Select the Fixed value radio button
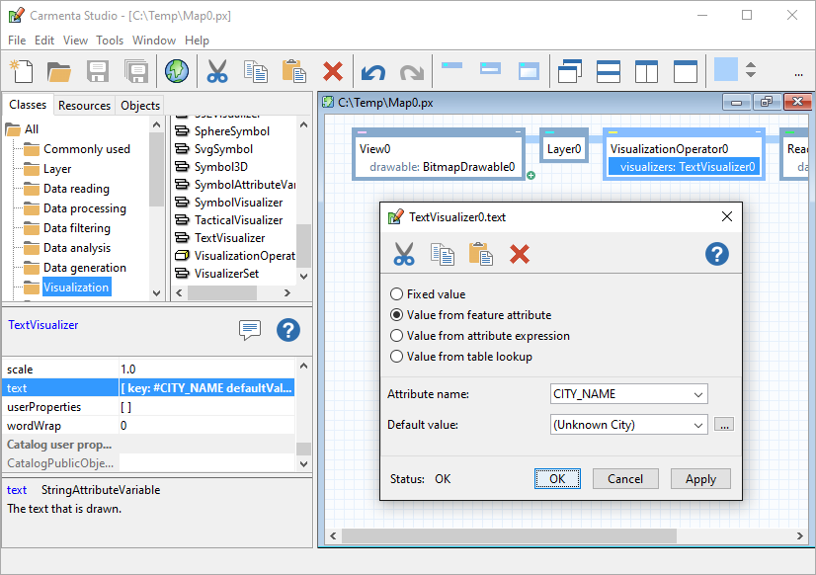Viewport: 816px width, 575px height. pyautogui.click(x=396, y=294)
